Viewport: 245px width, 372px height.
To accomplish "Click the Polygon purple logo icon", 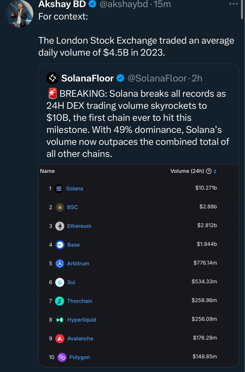I will click(62, 357).
